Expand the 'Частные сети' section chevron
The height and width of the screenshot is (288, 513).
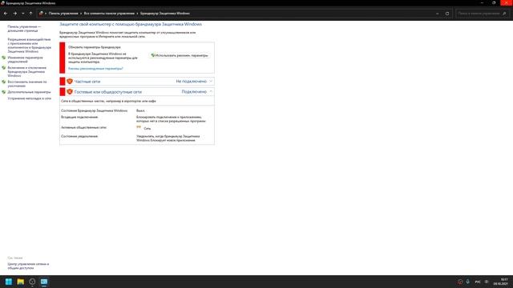(211, 82)
